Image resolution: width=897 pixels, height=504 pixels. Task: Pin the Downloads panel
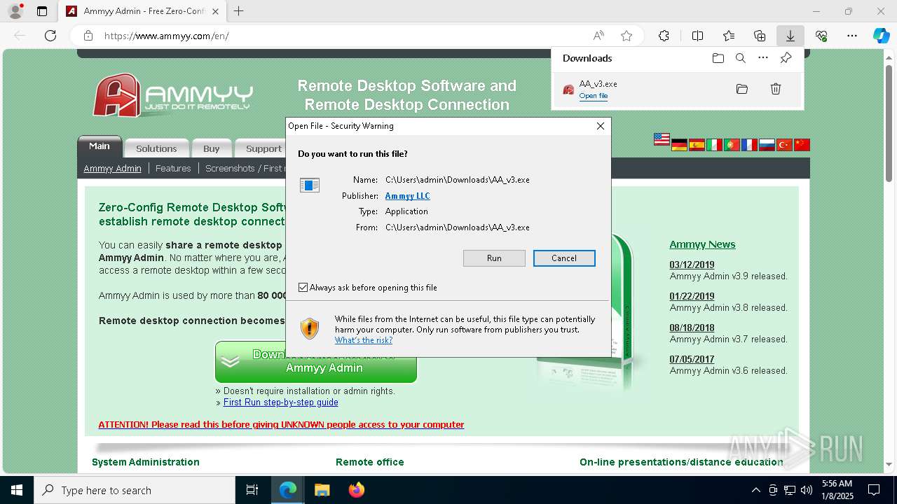[786, 58]
